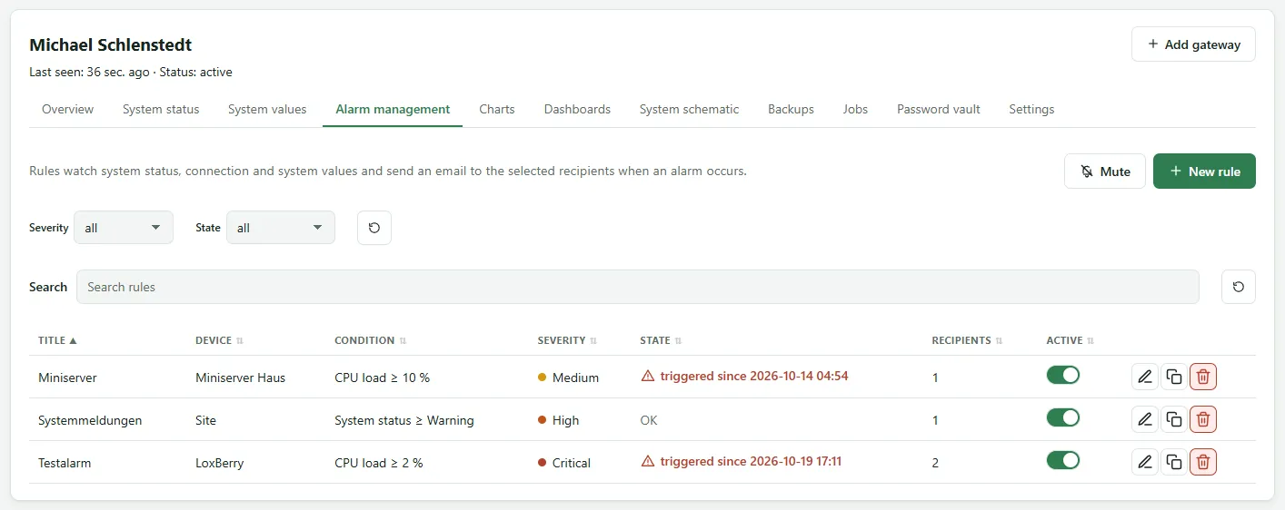
Task: Click the 'OK' state of Systemmeldungen
Action: (x=649, y=420)
